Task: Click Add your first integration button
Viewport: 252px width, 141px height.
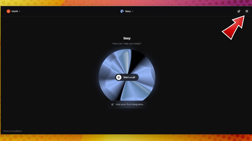Action: 127,104
